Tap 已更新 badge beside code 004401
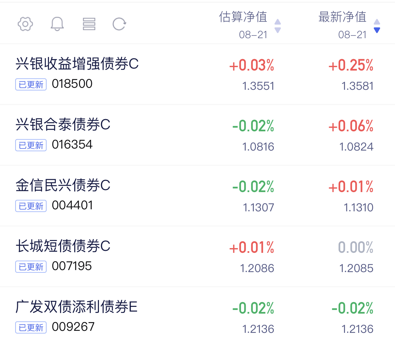The image size is (395, 345). point(31,206)
